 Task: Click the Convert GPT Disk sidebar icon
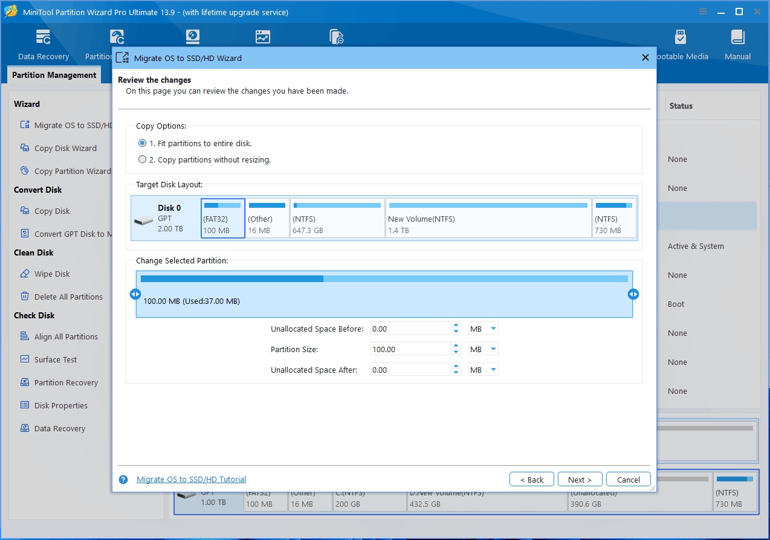25,234
